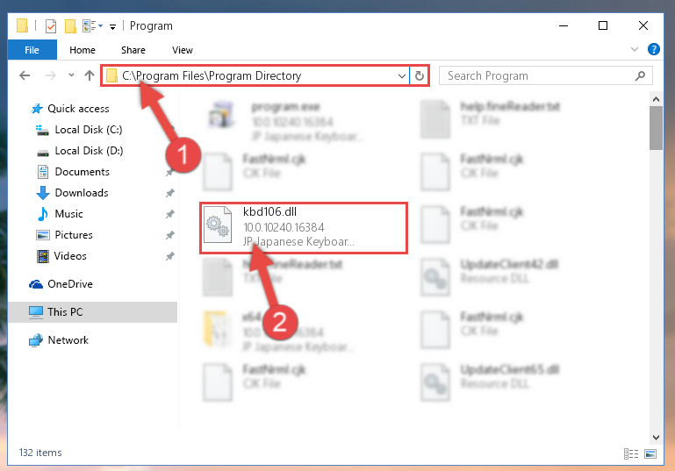Switch to details view icon in status bar
Image resolution: width=675 pixels, height=471 pixels.
coord(631,453)
